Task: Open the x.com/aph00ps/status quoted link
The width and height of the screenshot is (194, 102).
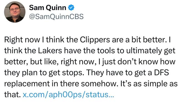Action: pyautogui.click(x=68, y=95)
